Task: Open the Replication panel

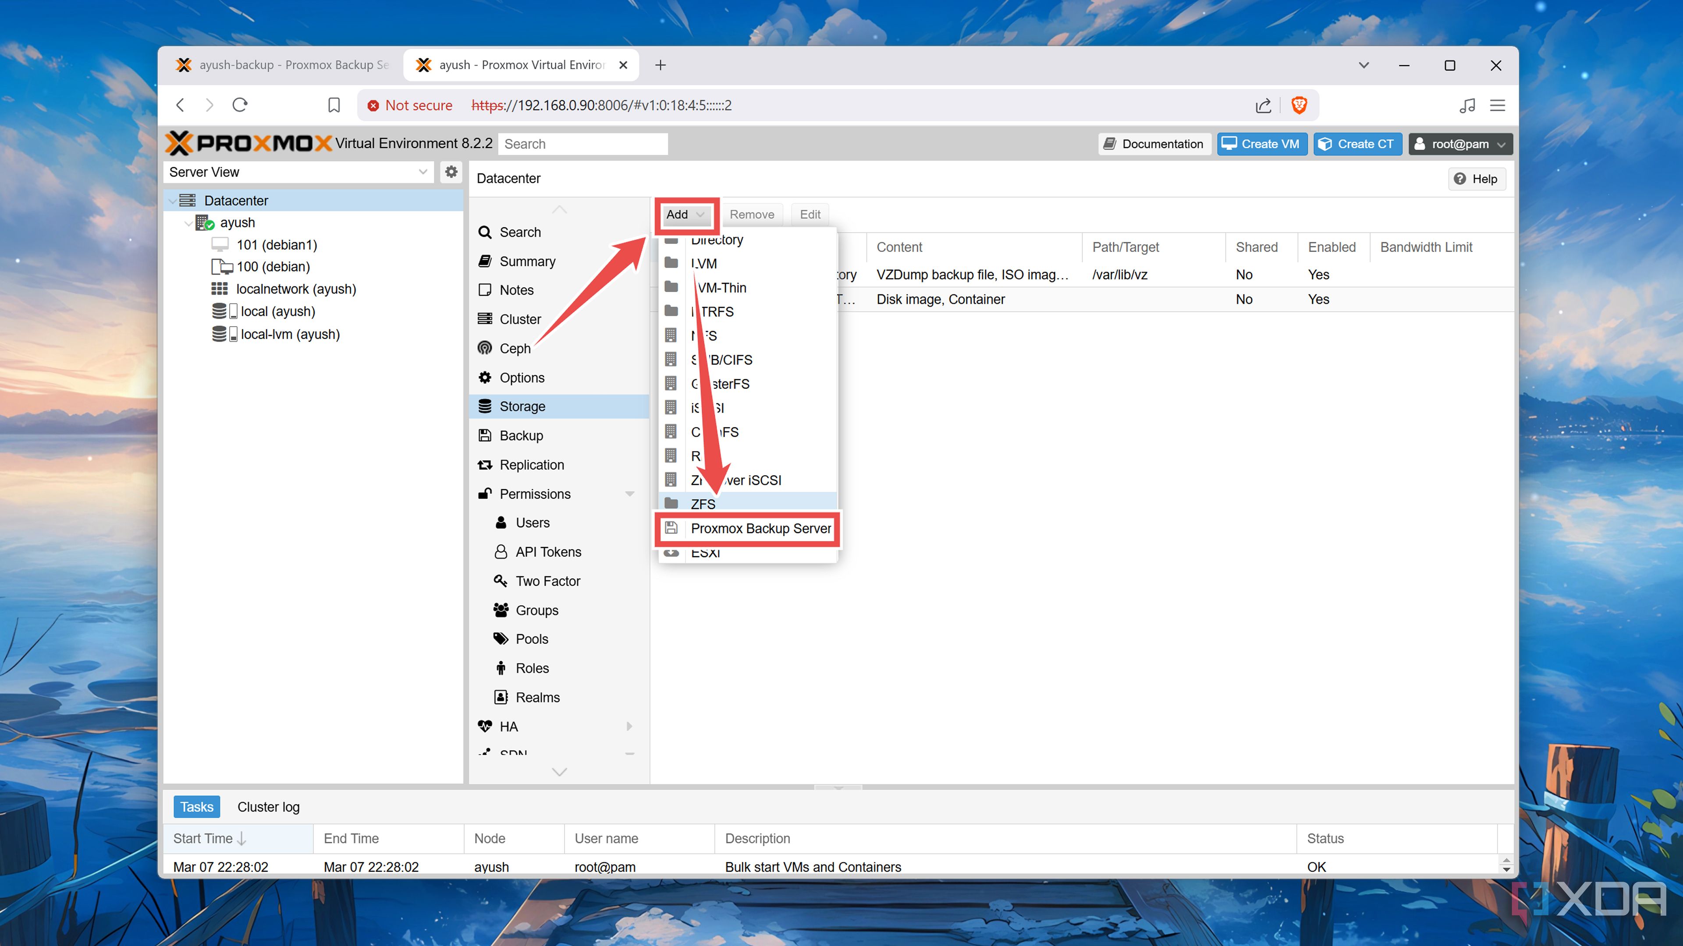Action: point(532,464)
